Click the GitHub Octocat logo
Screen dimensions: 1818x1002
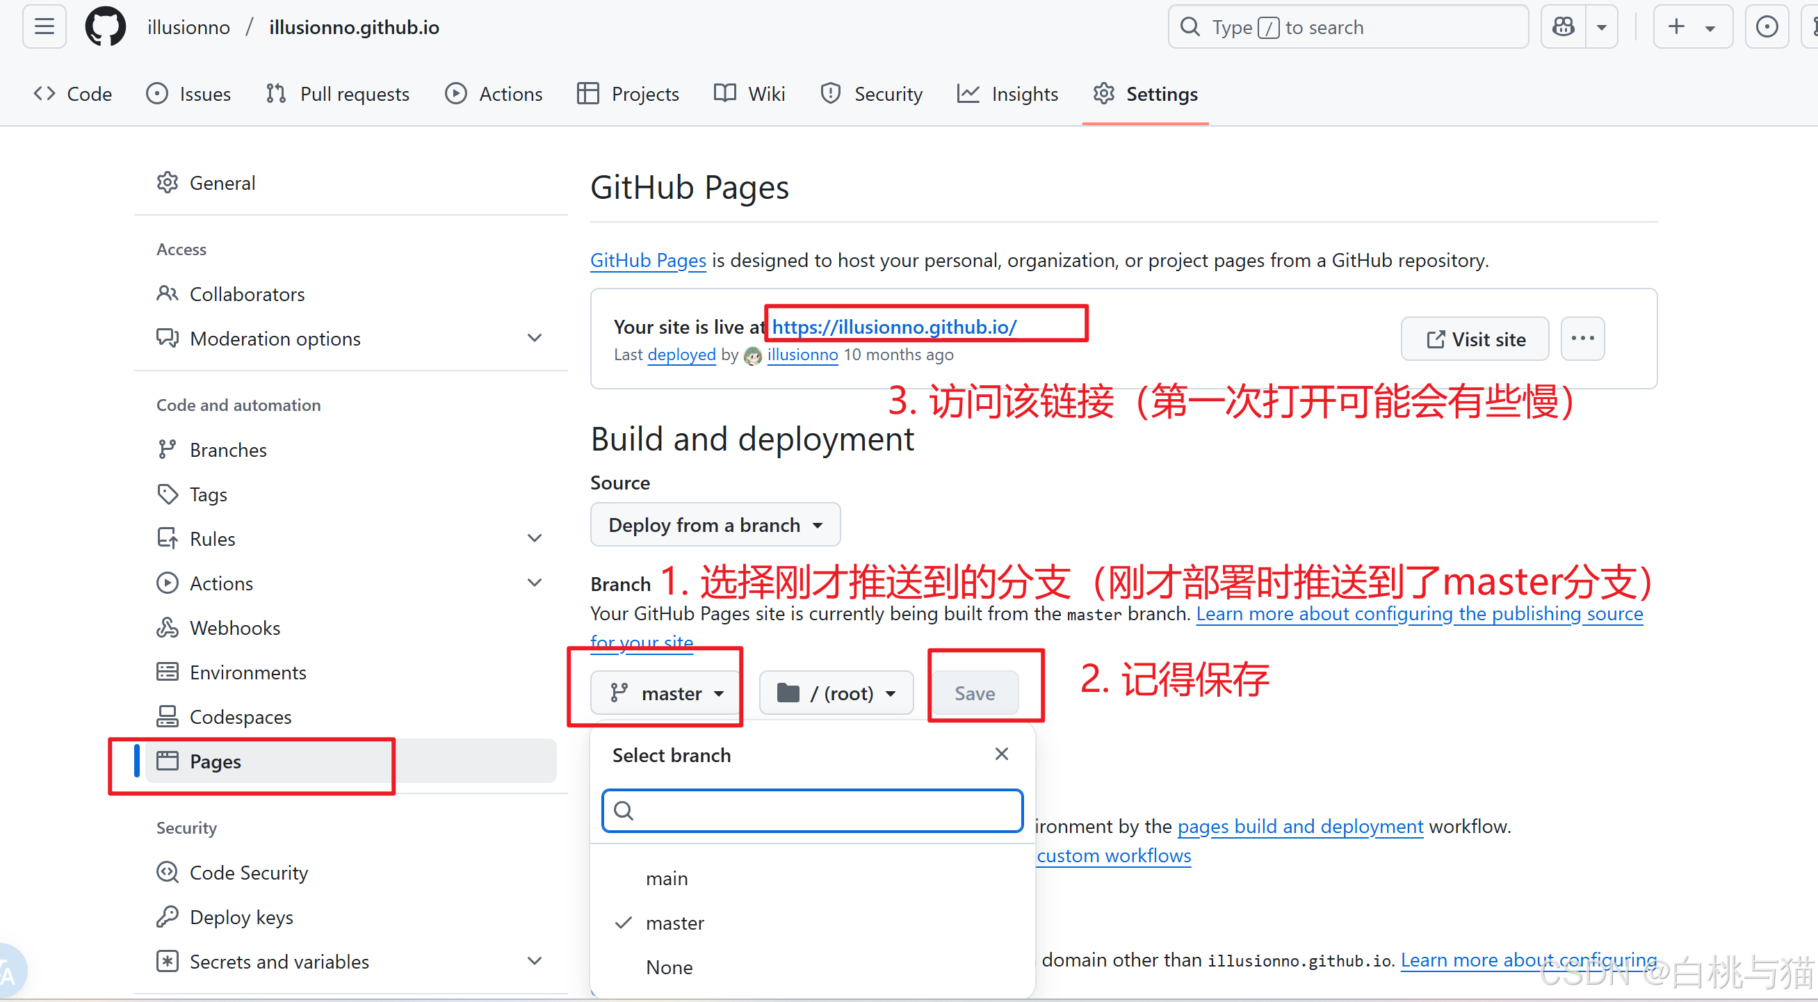[105, 27]
